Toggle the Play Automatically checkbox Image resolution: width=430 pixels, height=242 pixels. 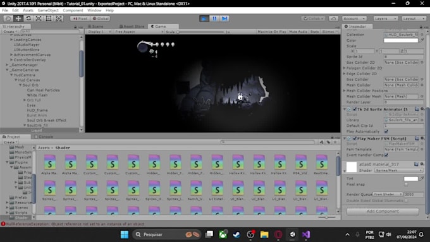(386, 131)
